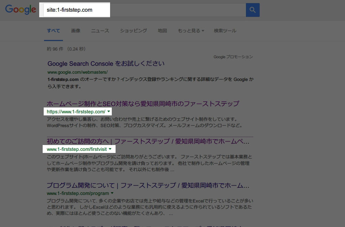
Task: Expand the arrow beside www.1-firststep.com/program
Action: coord(112,193)
